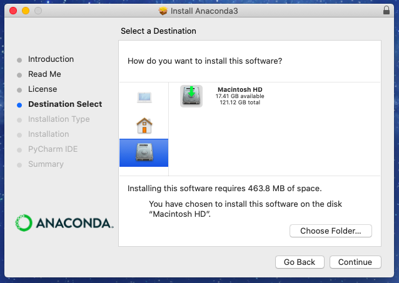The width and height of the screenshot is (399, 283).
Task: Click the Destination Select step
Action: coord(64,104)
